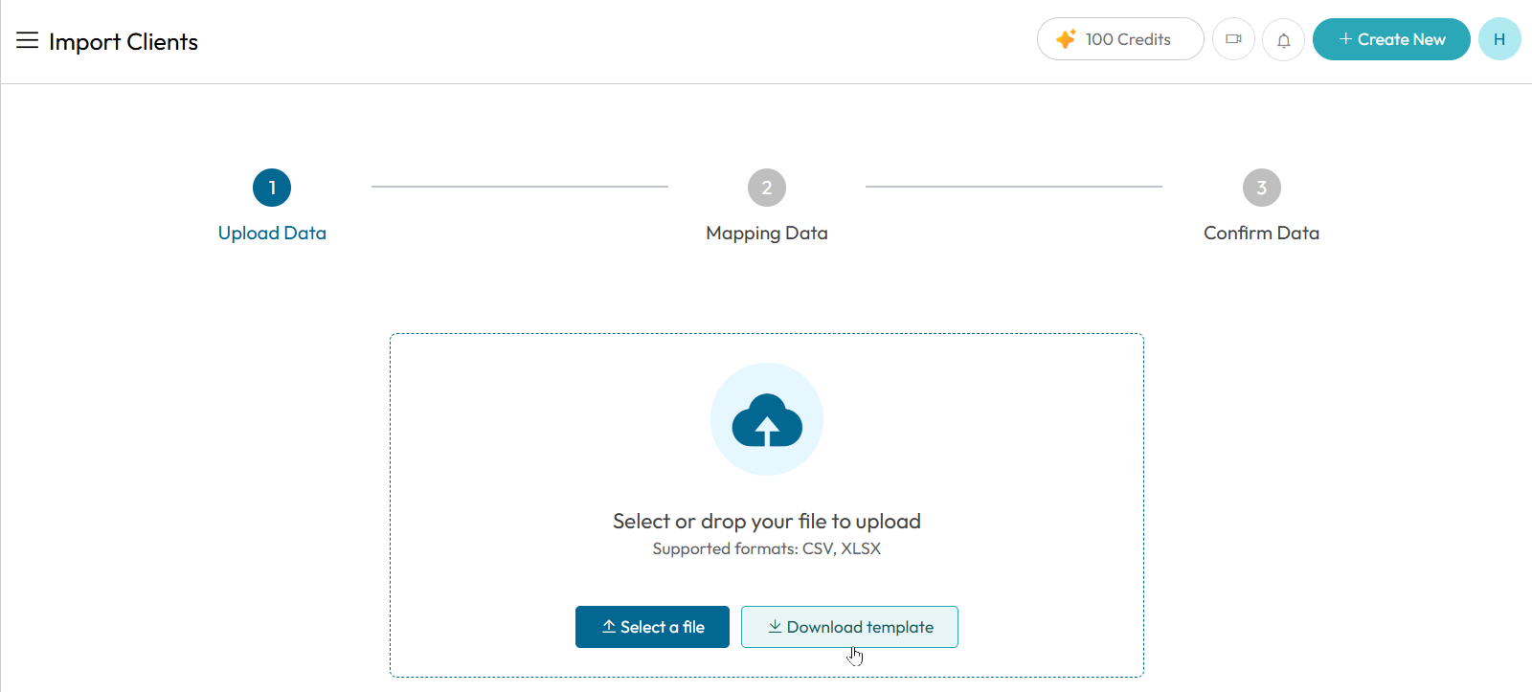Click the Create New button
This screenshot has height=692, width=1532.
click(1391, 39)
